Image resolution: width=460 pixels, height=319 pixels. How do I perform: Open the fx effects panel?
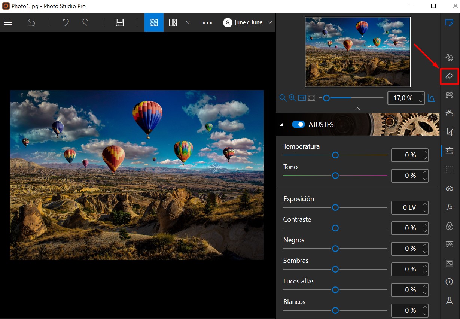pyautogui.click(x=450, y=207)
